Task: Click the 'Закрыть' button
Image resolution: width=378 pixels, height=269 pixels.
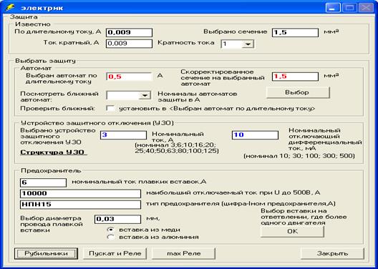Action: 332,253
